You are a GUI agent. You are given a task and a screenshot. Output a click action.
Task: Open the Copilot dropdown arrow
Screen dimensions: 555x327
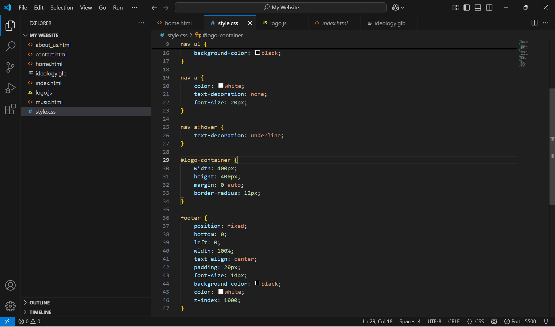pos(403,8)
